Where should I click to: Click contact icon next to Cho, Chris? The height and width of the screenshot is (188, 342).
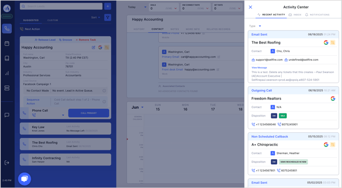coord(273,51)
